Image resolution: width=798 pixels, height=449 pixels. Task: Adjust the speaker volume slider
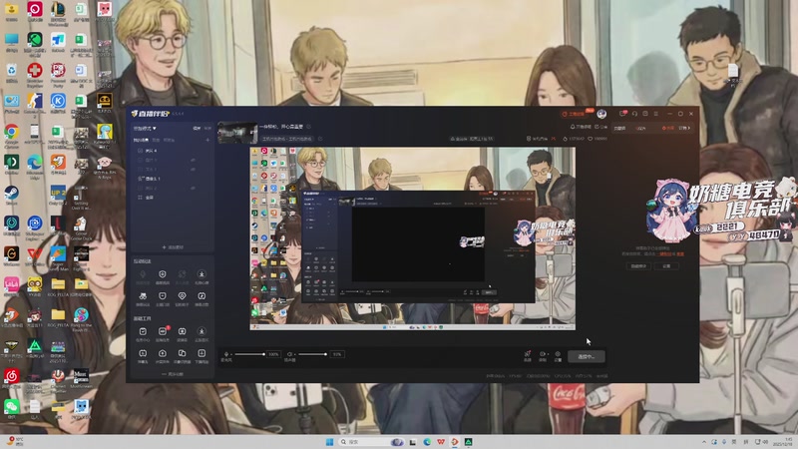coord(312,354)
